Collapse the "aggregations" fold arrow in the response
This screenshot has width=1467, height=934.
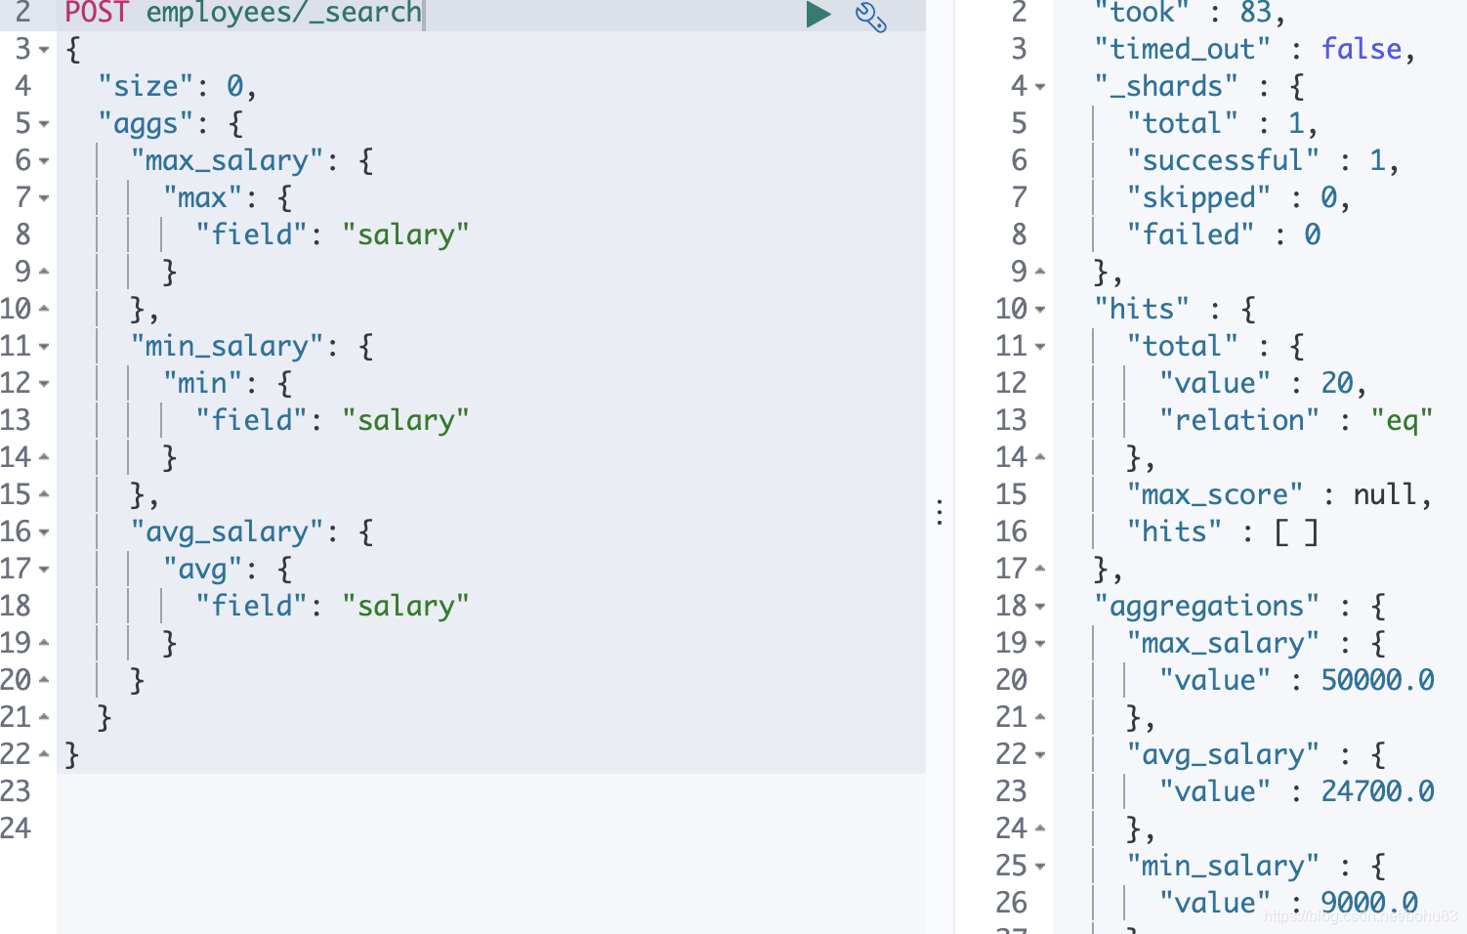pyautogui.click(x=1041, y=607)
